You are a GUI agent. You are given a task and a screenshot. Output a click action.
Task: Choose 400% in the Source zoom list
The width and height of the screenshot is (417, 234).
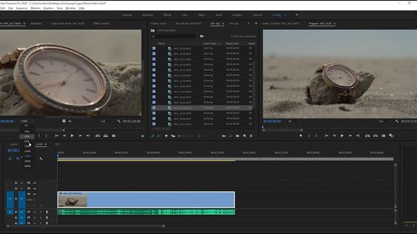click(27, 166)
